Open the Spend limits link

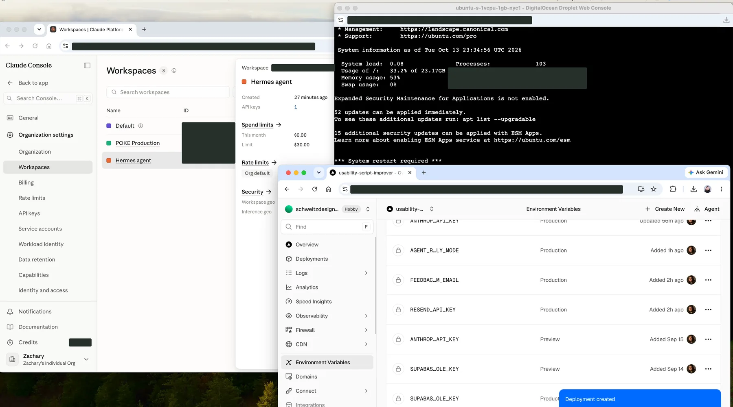pyautogui.click(x=261, y=125)
